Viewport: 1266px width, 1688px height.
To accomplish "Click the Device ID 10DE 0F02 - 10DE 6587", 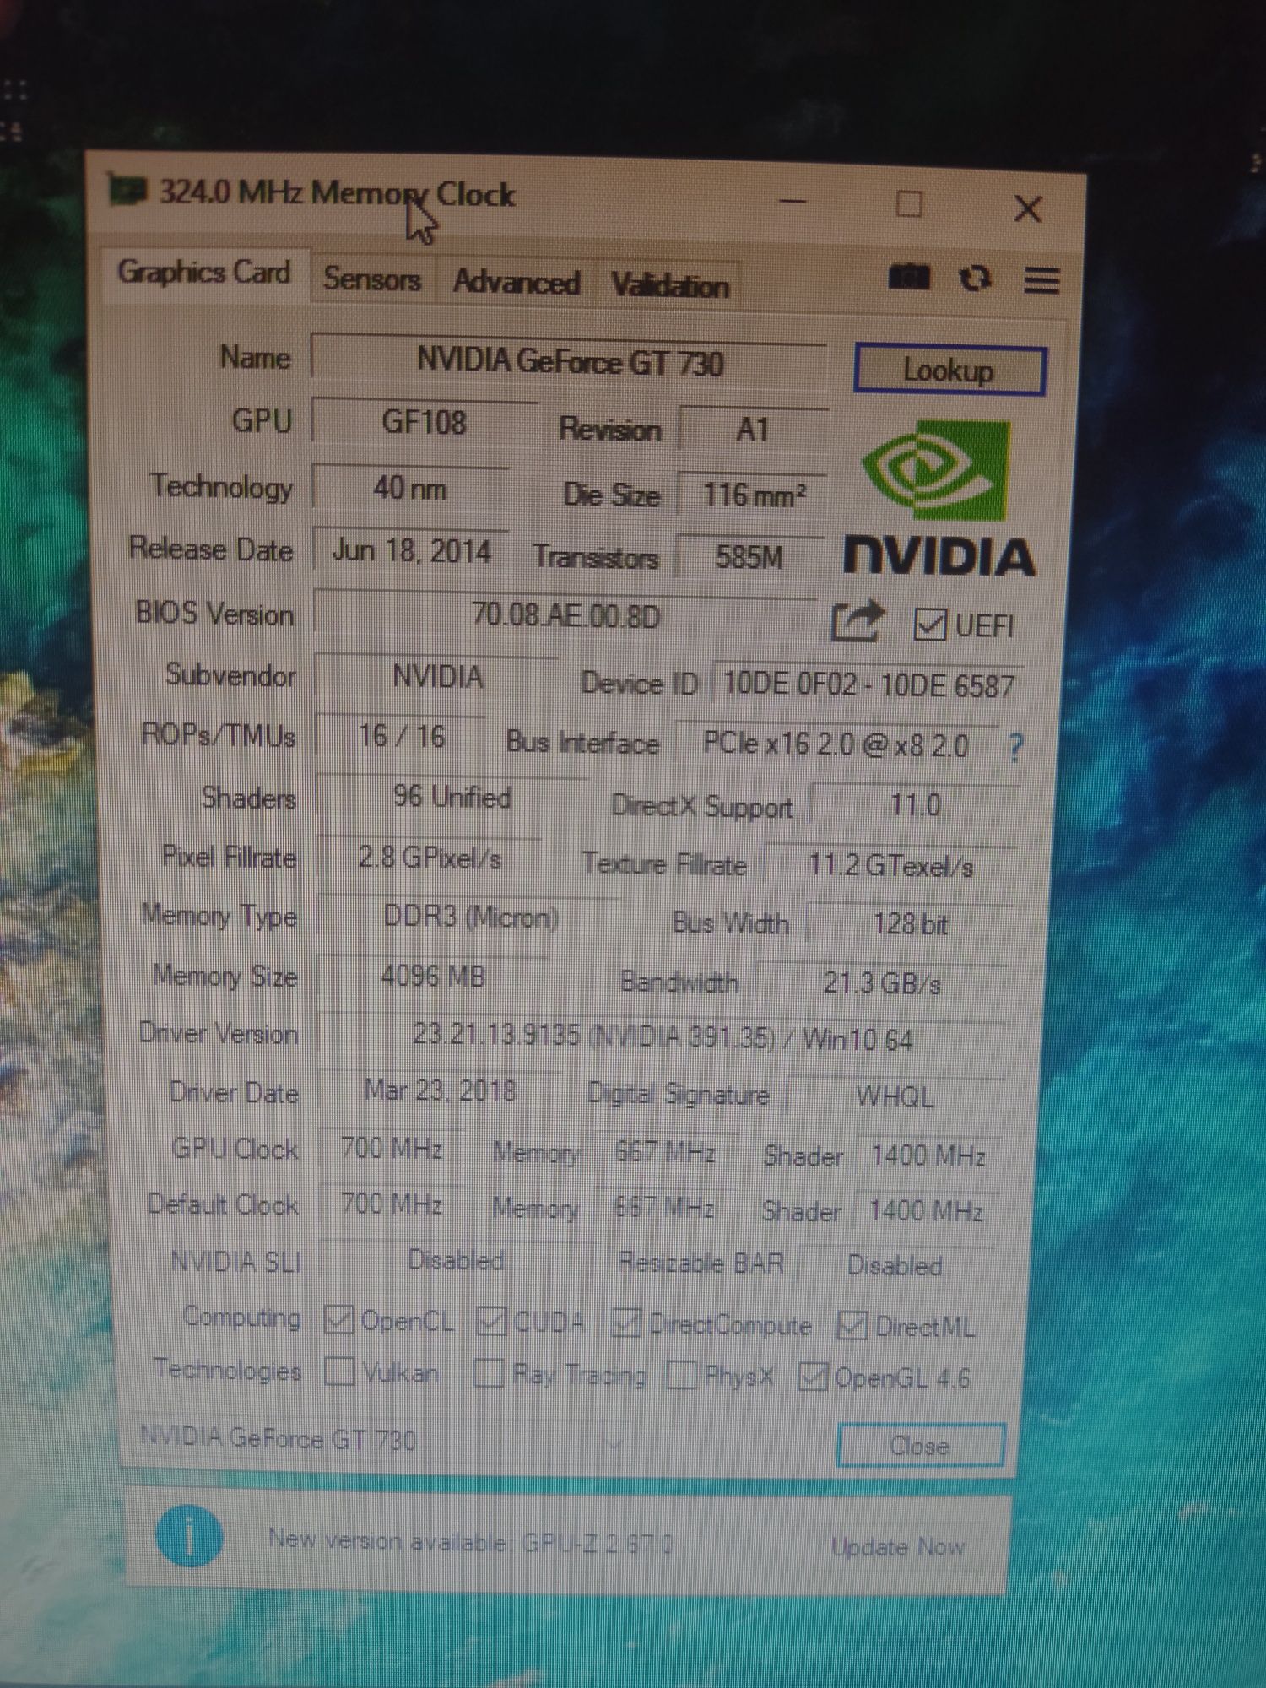I will tap(868, 684).
